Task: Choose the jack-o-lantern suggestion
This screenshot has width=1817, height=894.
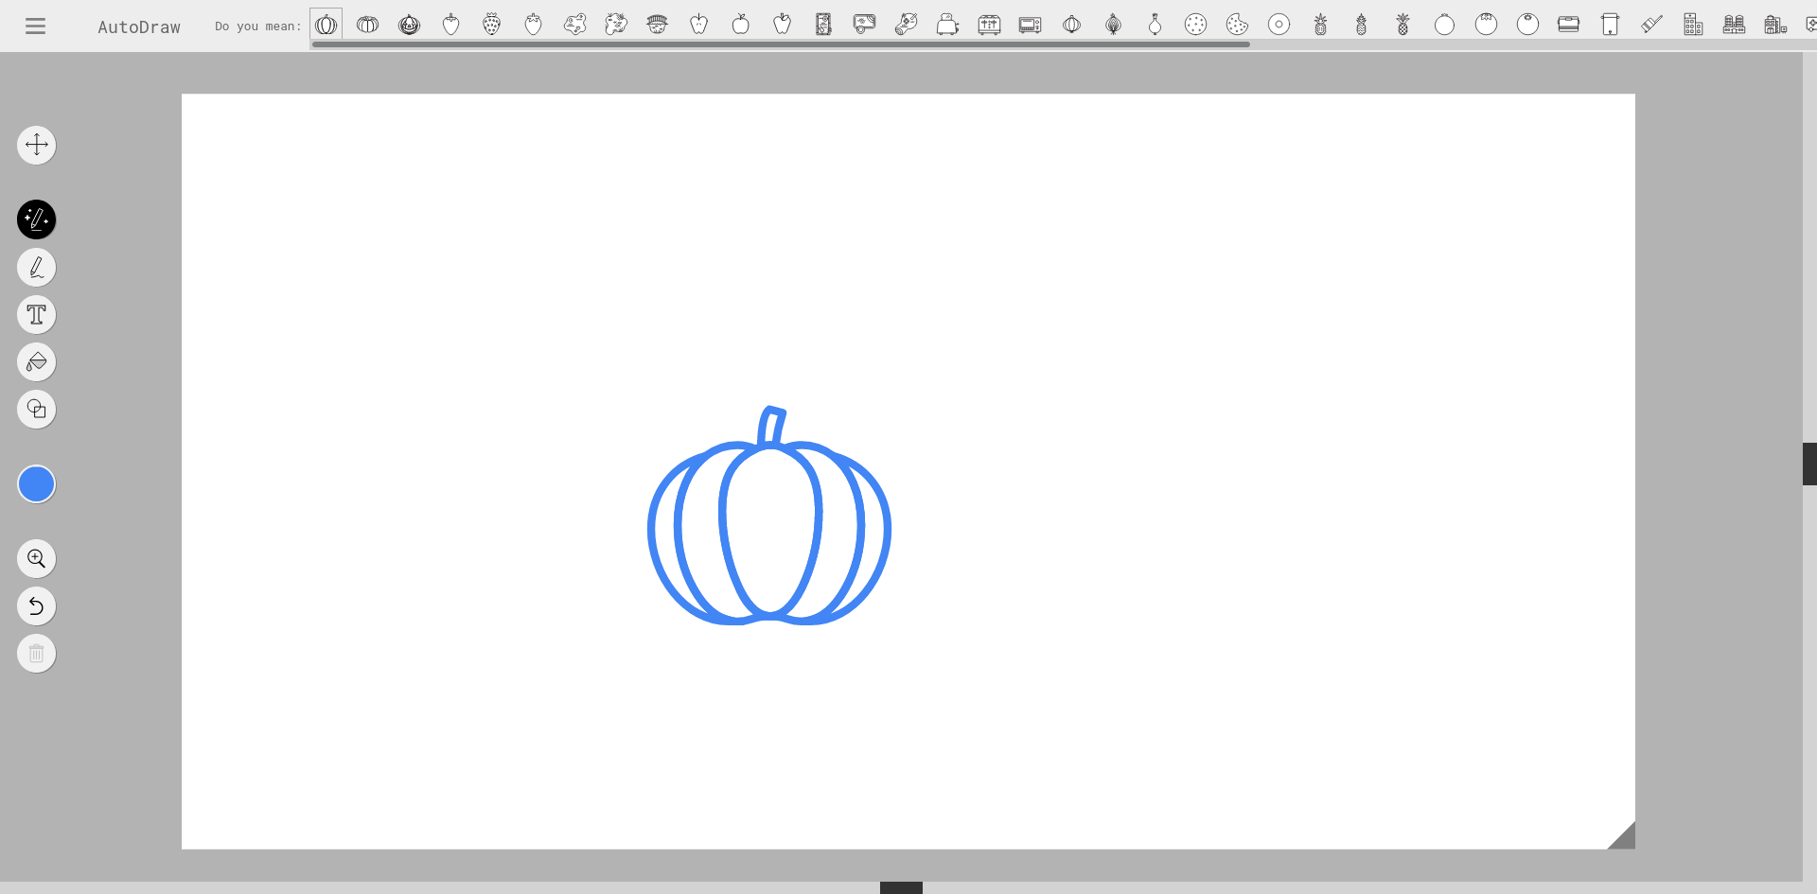Action: click(x=409, y=25)
